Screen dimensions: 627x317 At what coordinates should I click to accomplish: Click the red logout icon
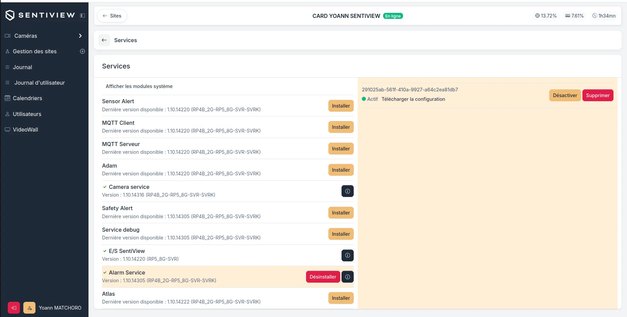pyautogui.click(x=14, y=308)
